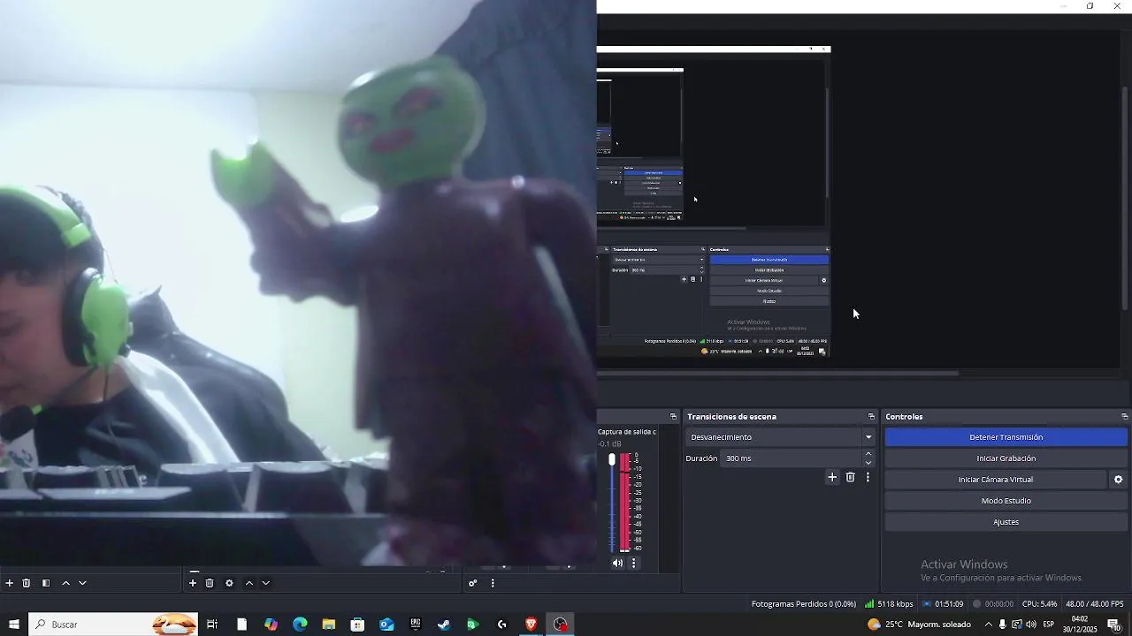Open advanced audio properties via the gears icon
1132x636 pixels.
coord(473,583)
